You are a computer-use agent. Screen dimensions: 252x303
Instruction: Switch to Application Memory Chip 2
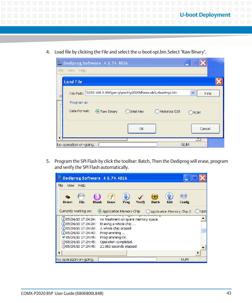pos(148,211)
